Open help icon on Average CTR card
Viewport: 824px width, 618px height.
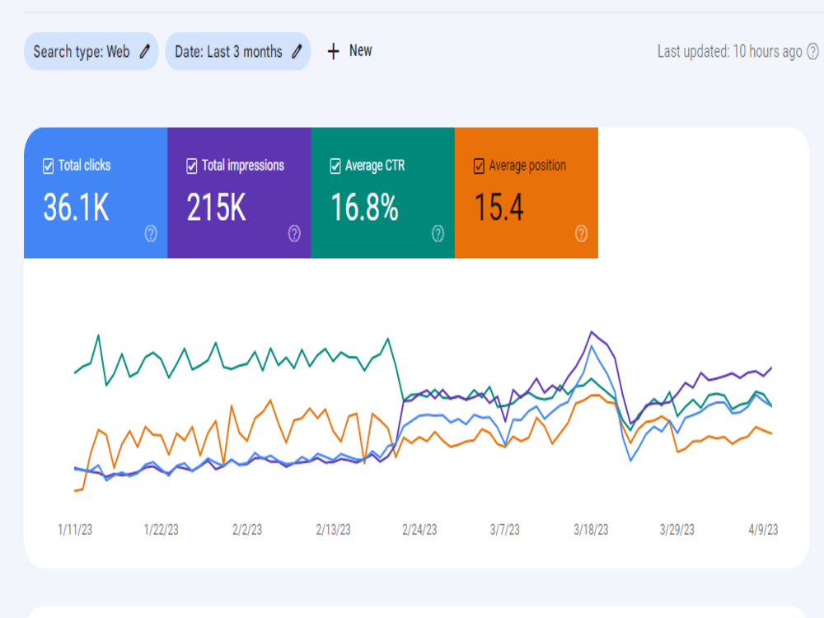point(438,234)
